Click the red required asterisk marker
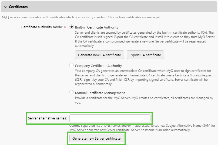The height and width of the screenshot is (145, 218). click(x=65, y=27)
